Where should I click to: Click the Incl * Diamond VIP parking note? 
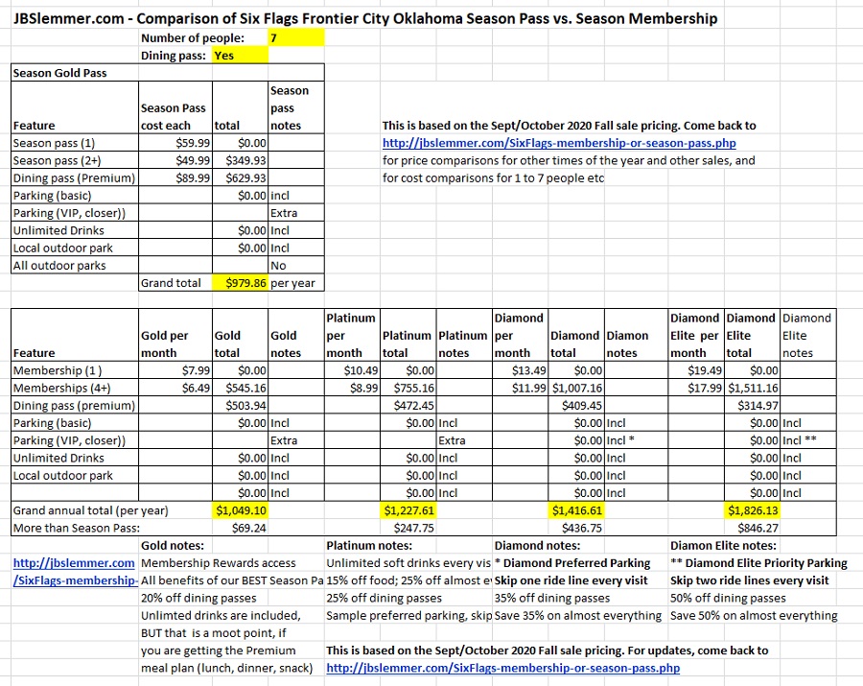pos(637,440)
